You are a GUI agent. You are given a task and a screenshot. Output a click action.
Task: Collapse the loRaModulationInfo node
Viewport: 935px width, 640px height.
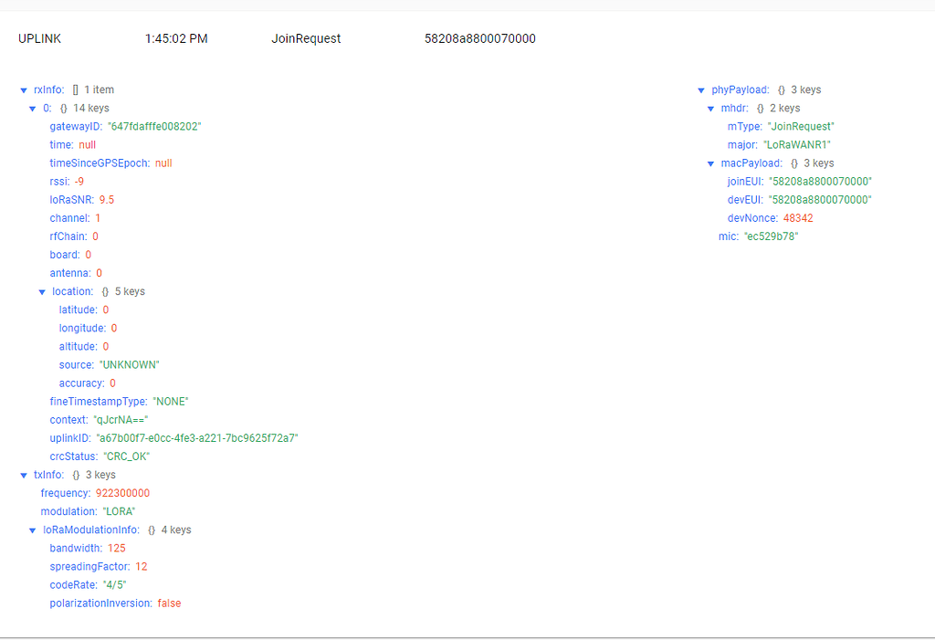(x=35, y=530)
